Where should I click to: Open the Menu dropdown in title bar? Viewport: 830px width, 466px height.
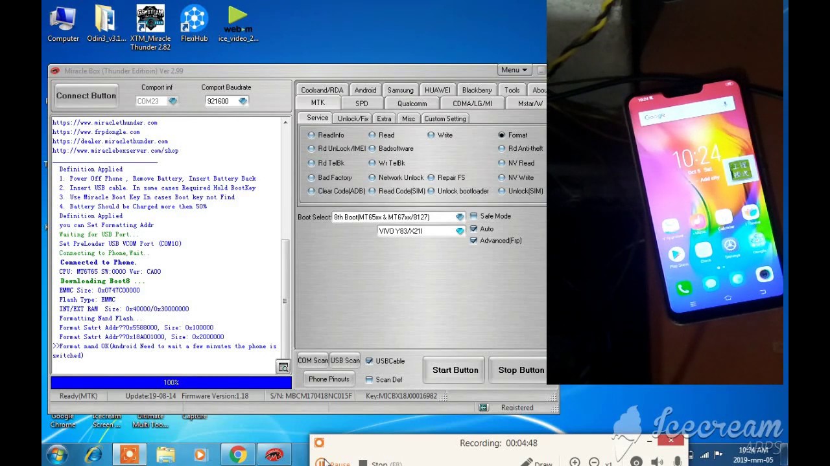tap(515, 70)
